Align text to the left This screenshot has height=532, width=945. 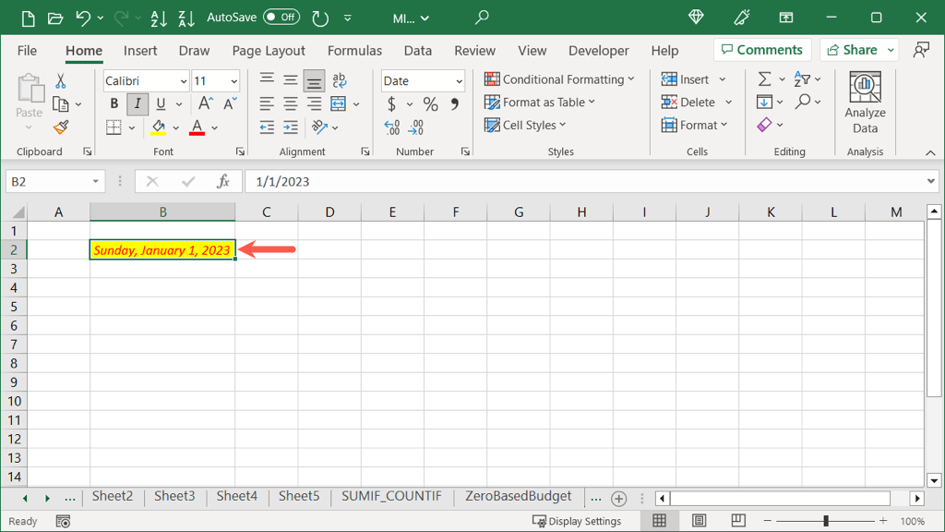click(267, 103)
